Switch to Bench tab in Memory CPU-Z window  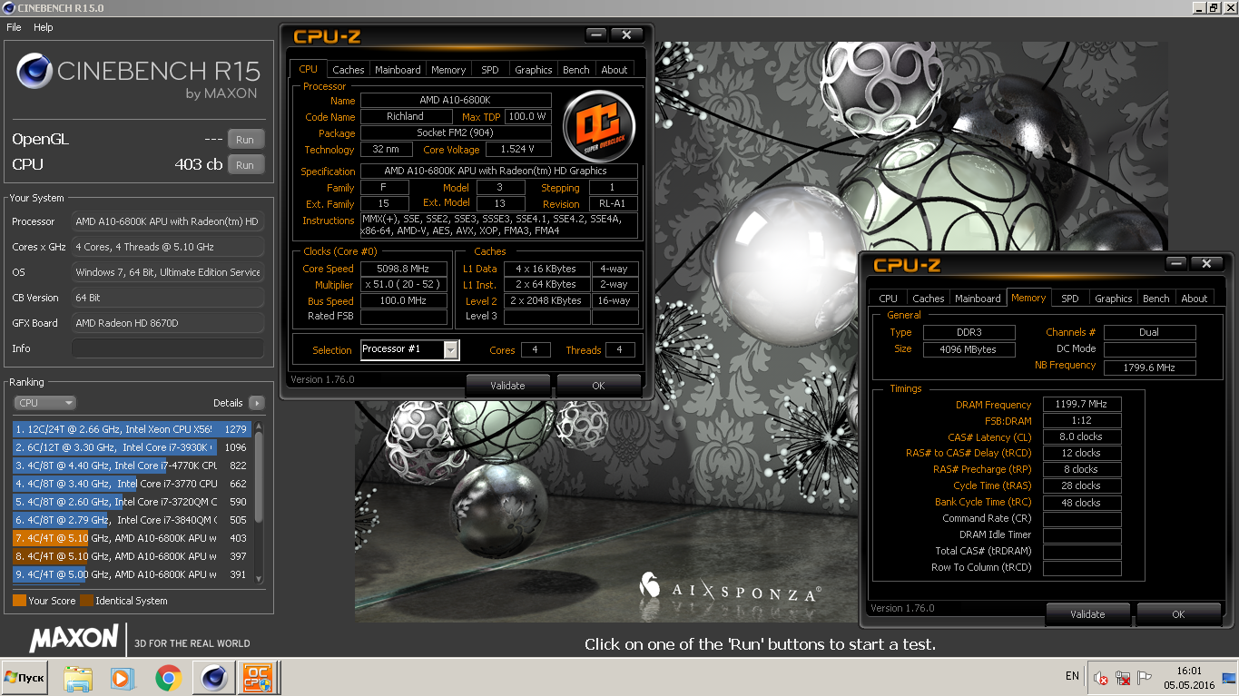[1156, 299]
